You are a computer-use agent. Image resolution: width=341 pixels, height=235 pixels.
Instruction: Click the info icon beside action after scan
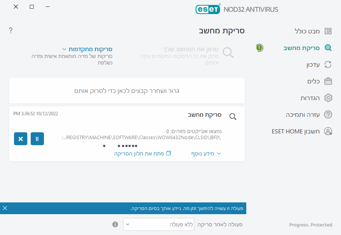115,224
